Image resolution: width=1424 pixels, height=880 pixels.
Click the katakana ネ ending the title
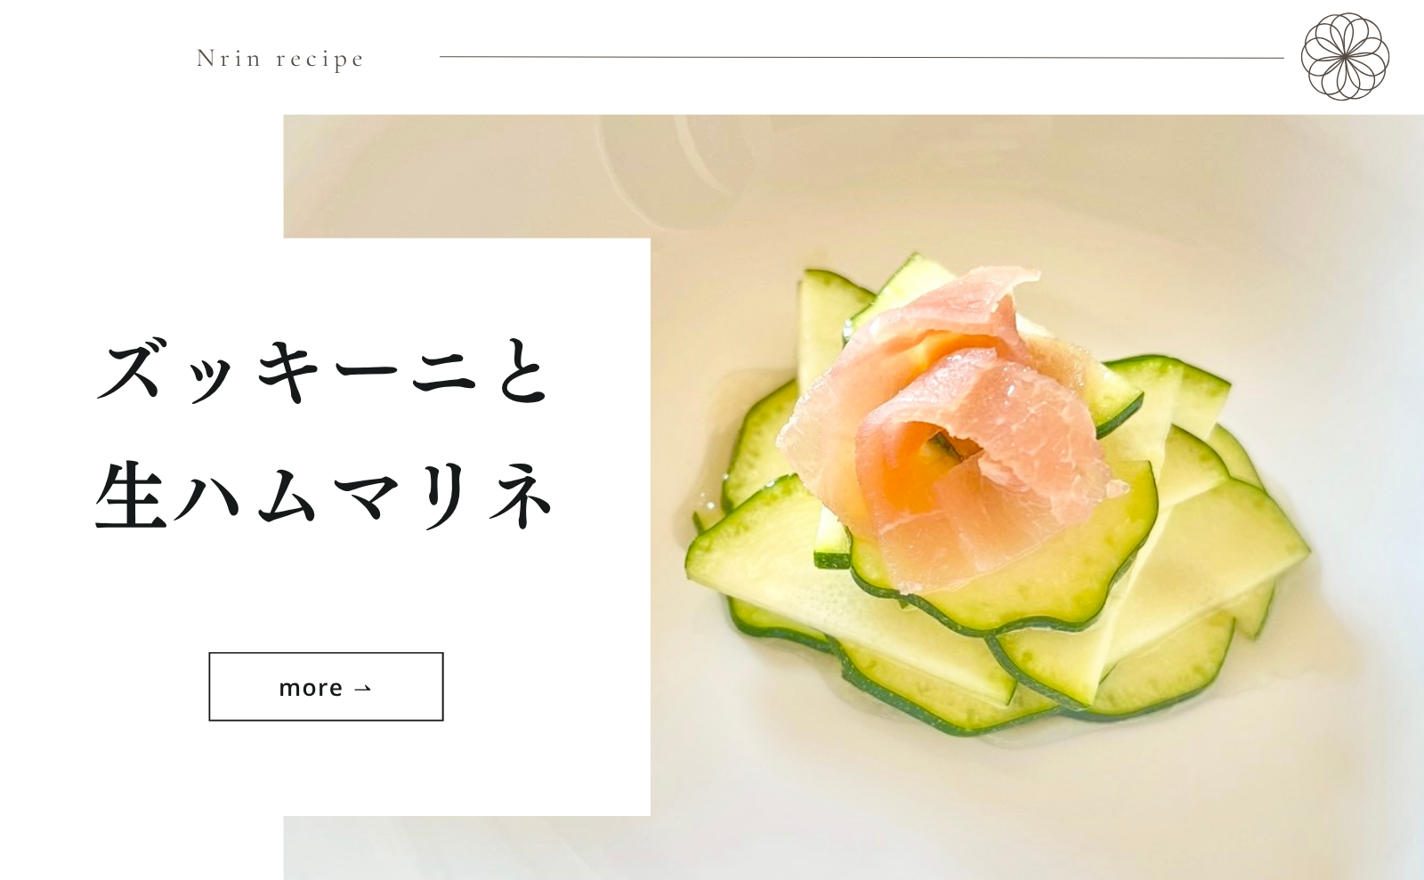point(522,495)
